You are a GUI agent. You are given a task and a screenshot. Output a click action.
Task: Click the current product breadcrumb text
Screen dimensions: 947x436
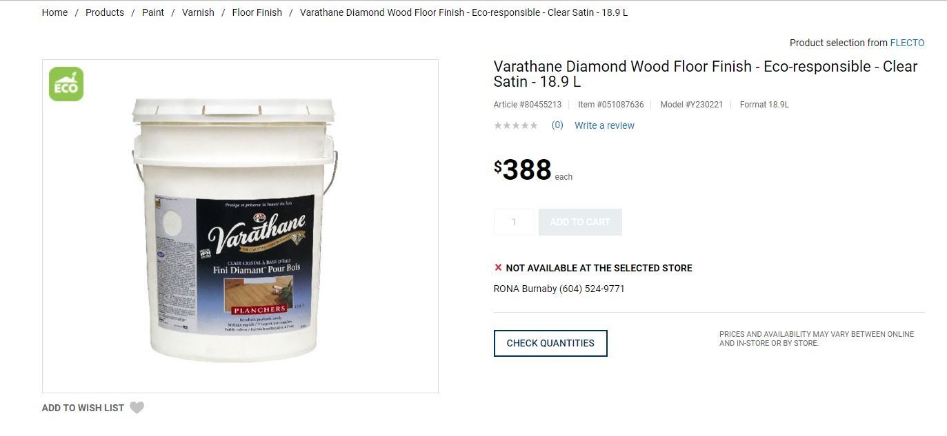[463, 12]
